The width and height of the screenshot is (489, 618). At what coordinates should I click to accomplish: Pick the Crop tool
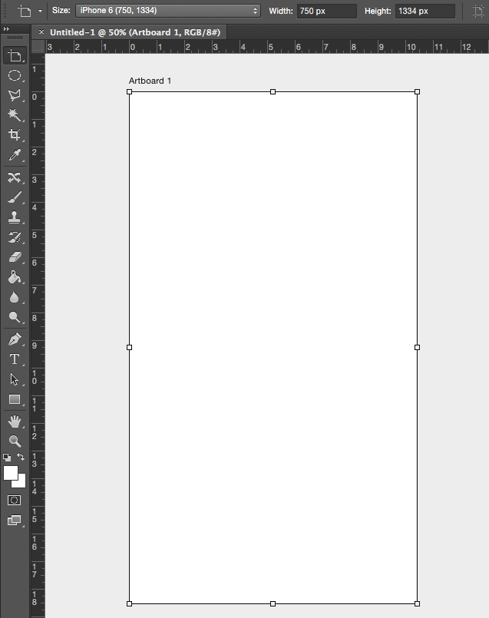pyautogui.click(x=14, y=135)
